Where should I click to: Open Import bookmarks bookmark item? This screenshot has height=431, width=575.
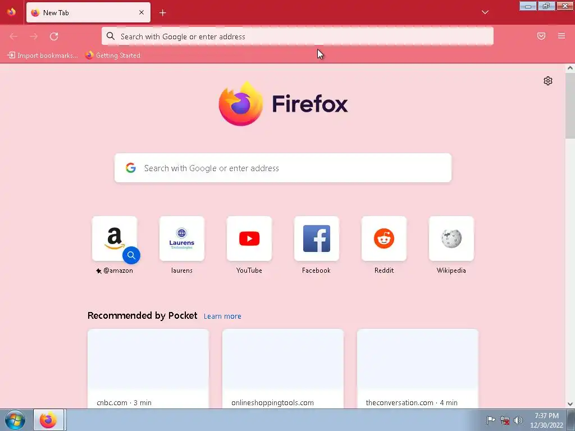(x=43, y=56)
